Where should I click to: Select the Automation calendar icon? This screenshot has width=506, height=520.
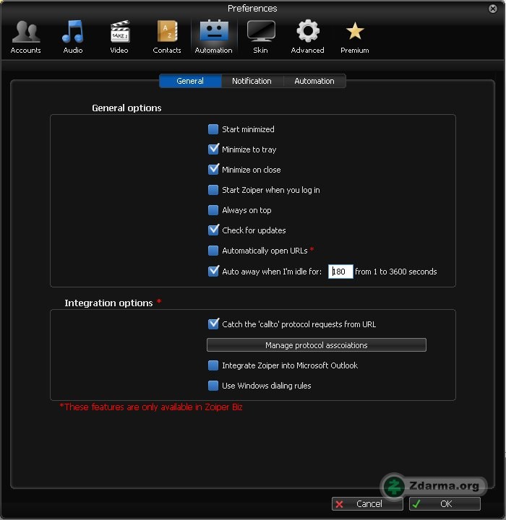[214, 37]
